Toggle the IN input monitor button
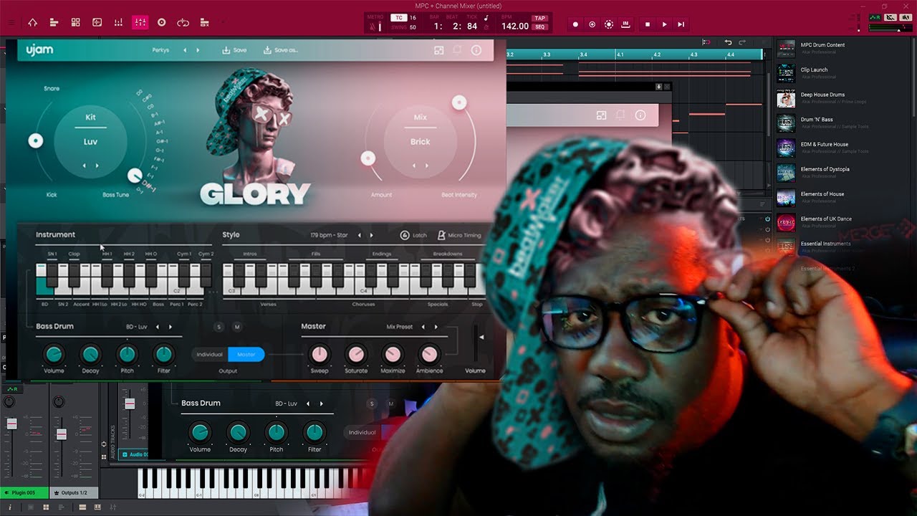The height and width of the screenshot is (516, 917). pyautogui.click(x=625, y=24)
